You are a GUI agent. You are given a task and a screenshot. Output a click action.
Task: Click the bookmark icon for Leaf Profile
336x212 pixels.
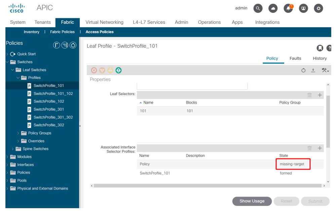tap(320, 48)
